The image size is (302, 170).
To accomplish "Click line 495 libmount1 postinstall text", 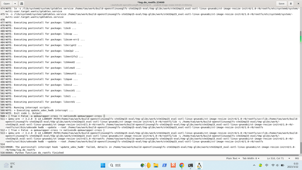I will tap(44, 74).
